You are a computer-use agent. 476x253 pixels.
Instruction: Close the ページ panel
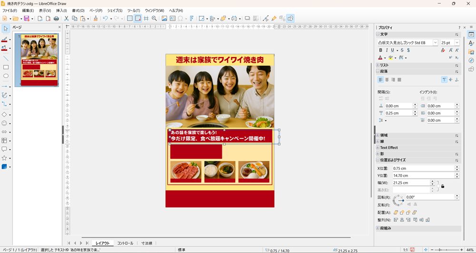click(x=59, y=27)
